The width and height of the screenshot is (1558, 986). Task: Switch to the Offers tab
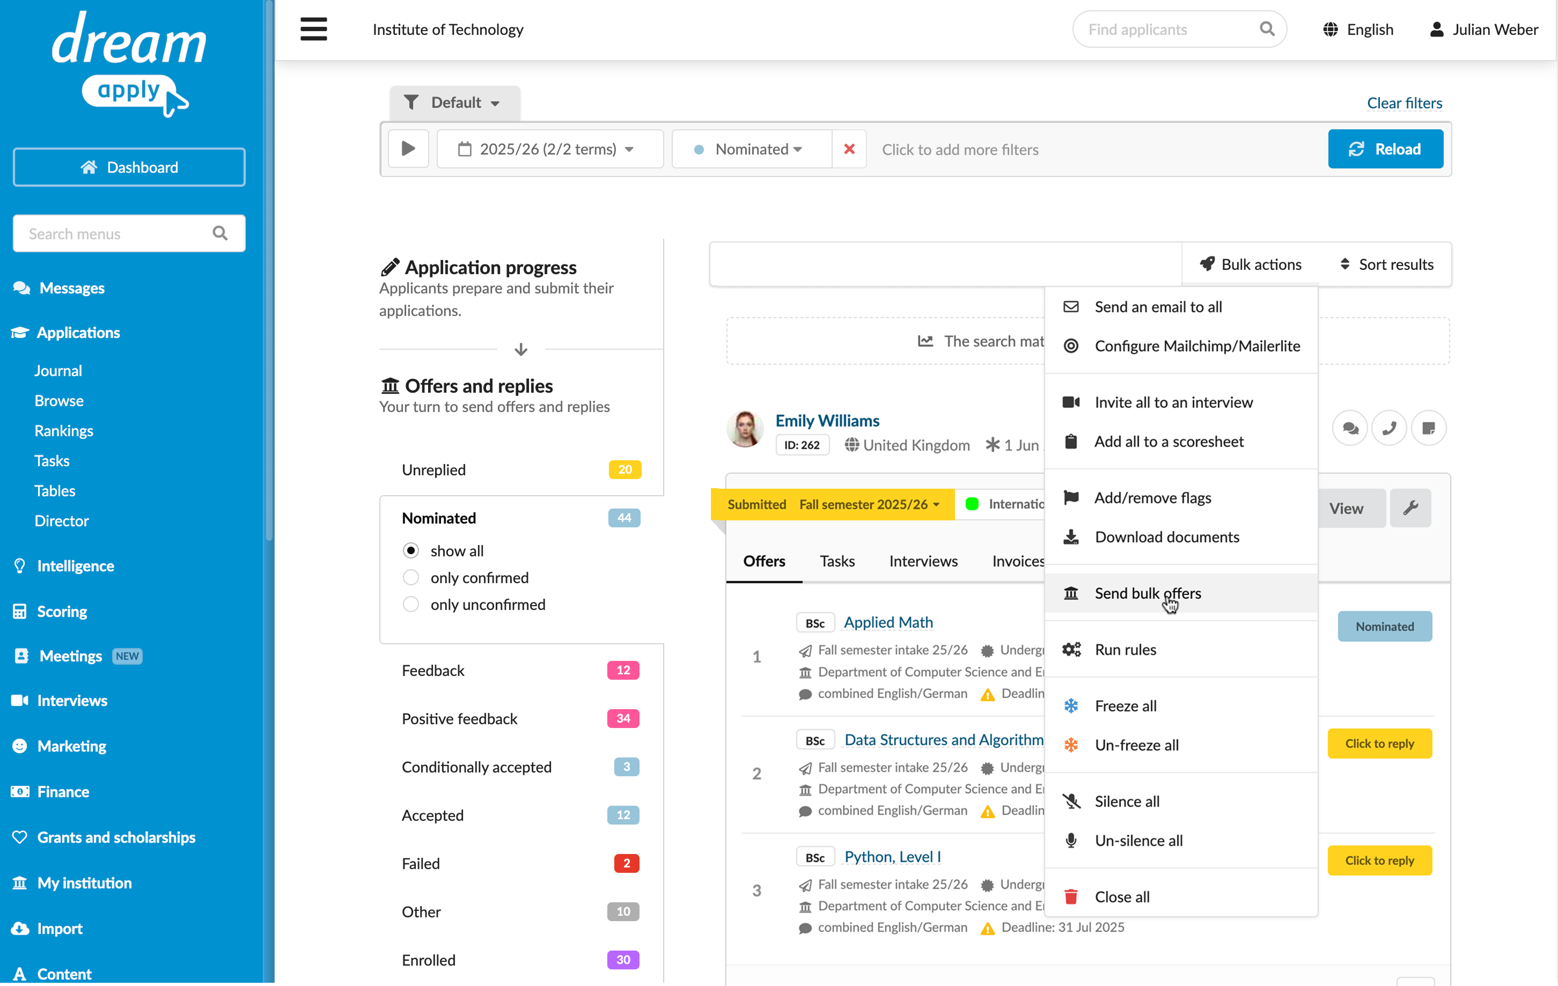click(764, 561)
